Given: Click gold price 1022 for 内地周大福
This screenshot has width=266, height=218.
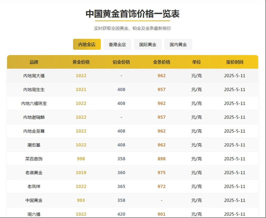Looking at the screenshot, I should point(81,76).
